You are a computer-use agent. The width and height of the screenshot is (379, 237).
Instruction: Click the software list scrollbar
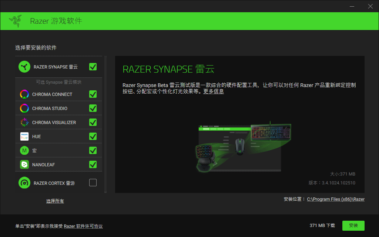(105, 124)
